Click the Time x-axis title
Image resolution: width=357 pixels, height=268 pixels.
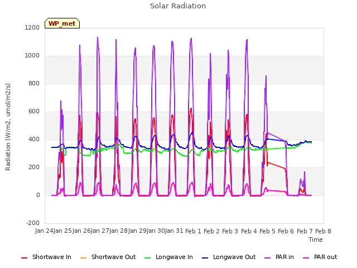[316, 240]
